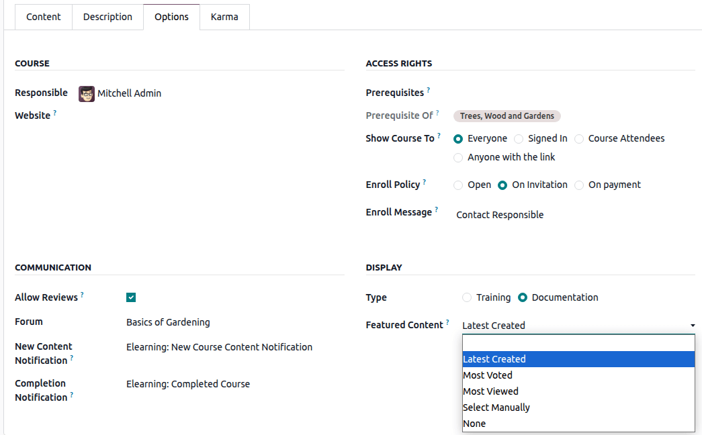Open Basics of Gardening forum field

(x=168, y=322)
